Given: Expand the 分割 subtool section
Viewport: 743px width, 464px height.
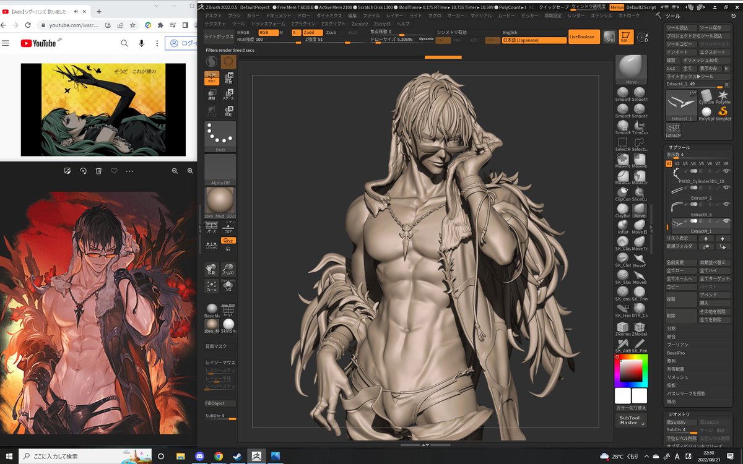Looking at the screenshot, I should (671, 329).
